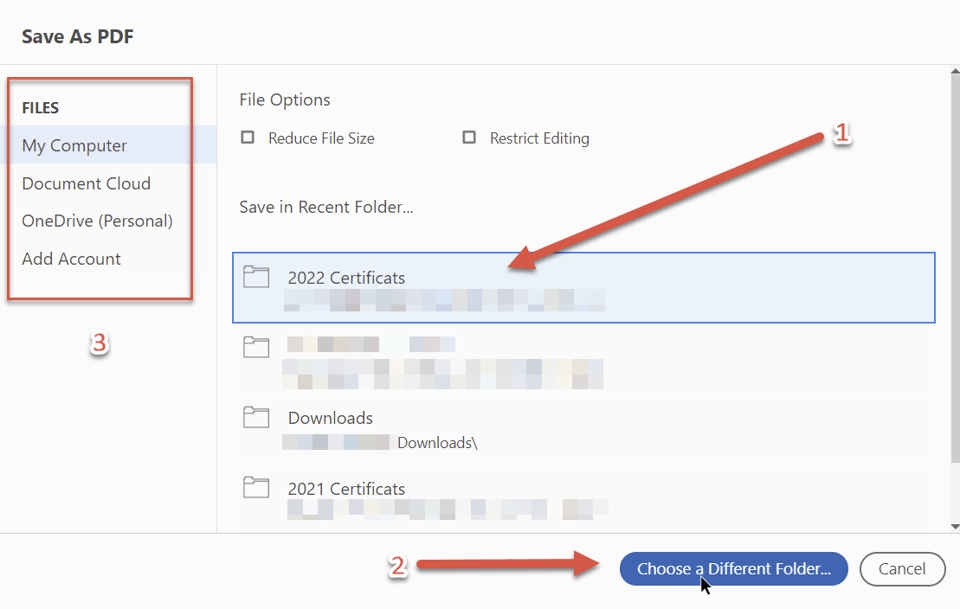960x609 pixels.
Task: Cancel the Save As PDF dialog
Action: click(902, 568)
